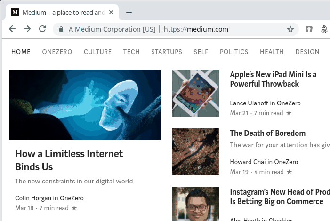This screenshot has height=221, width=330.
Task: Open the blue mask featured article image
Action: [x=85, y=105]
